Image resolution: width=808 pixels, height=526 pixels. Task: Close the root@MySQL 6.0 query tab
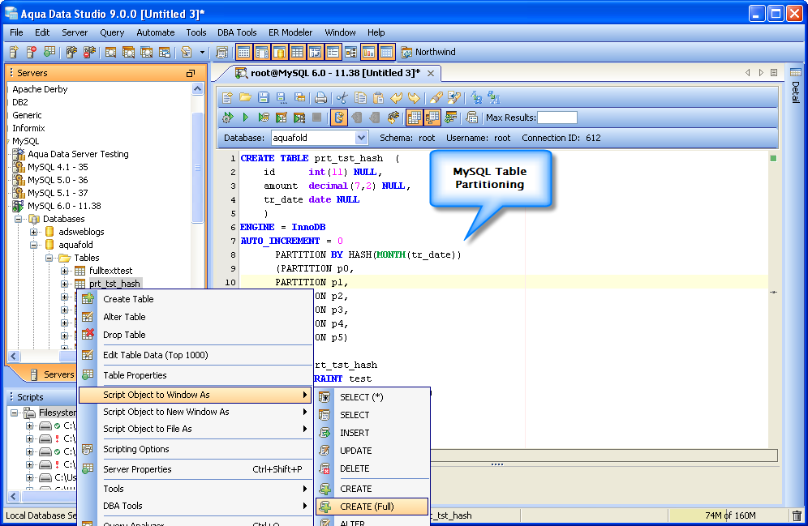point(431,73)
